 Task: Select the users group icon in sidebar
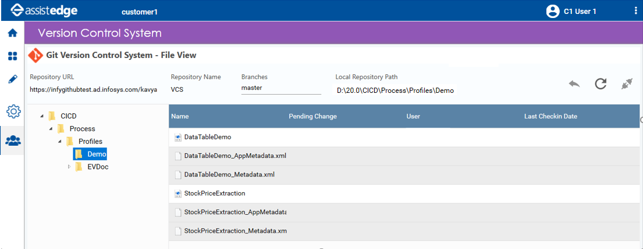click(13, 141)
